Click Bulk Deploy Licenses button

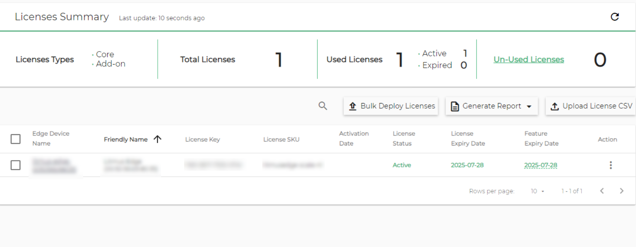[x=391, y=106]
